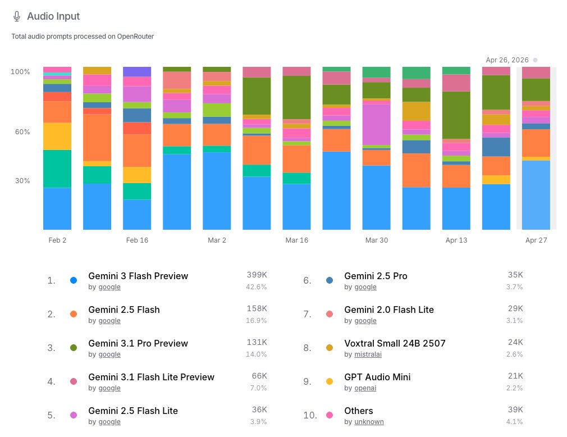Click the 42.6% share value
The width and height of the screenshot is (567, 437).
[257, 287]
